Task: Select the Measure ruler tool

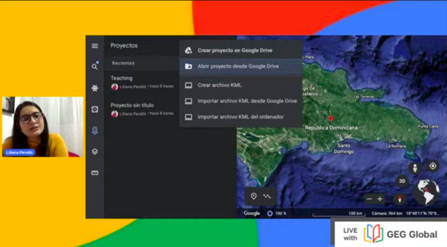Action: point(95,172)
